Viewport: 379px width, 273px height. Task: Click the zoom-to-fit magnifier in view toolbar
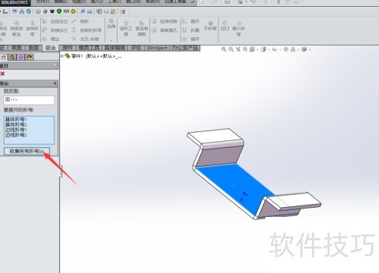pos(224,49)
